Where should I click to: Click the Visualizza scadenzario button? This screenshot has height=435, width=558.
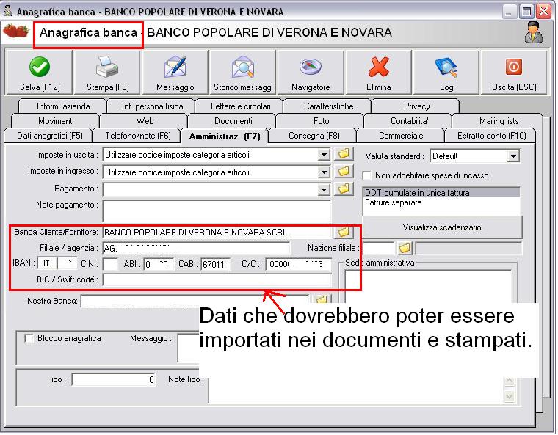(x=442, y=227)
